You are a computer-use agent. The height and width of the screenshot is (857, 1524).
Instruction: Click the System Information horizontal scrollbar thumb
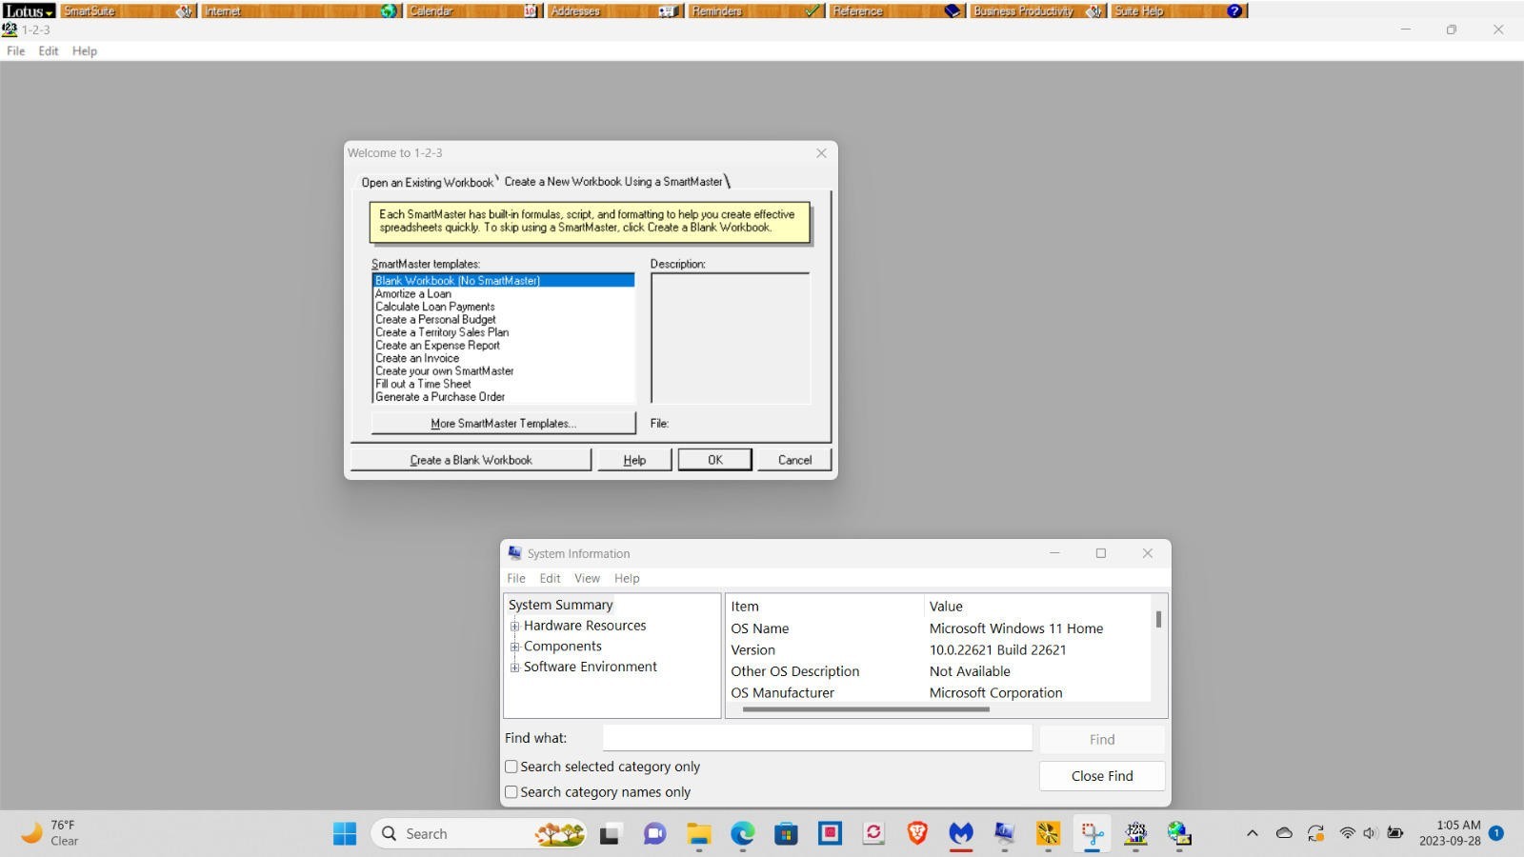tap(866, 709)
